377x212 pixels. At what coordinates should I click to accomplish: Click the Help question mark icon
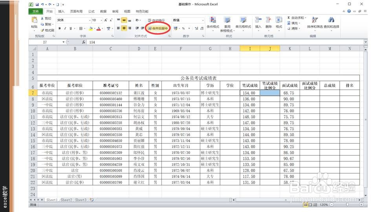point(349,11)
